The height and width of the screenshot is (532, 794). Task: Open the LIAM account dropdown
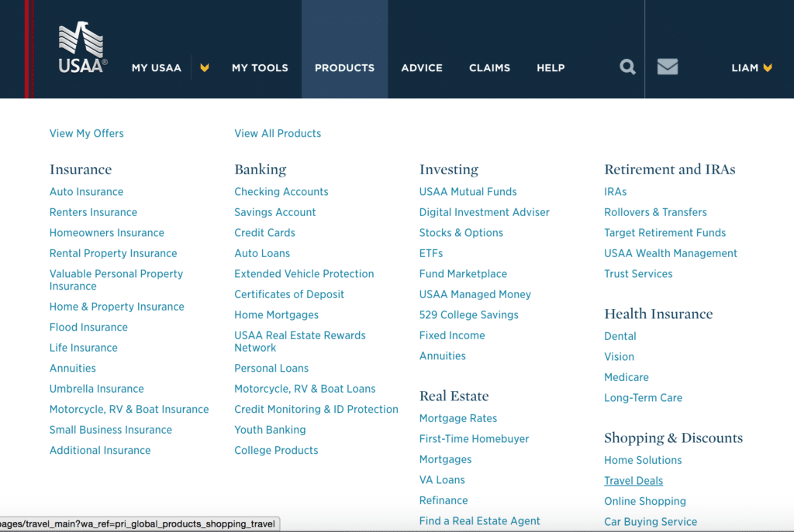click(x=751, y=68)
